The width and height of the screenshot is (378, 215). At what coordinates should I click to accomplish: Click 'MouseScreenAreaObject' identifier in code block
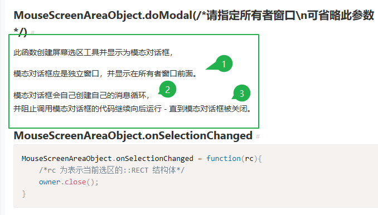click(x=66, y=159)
